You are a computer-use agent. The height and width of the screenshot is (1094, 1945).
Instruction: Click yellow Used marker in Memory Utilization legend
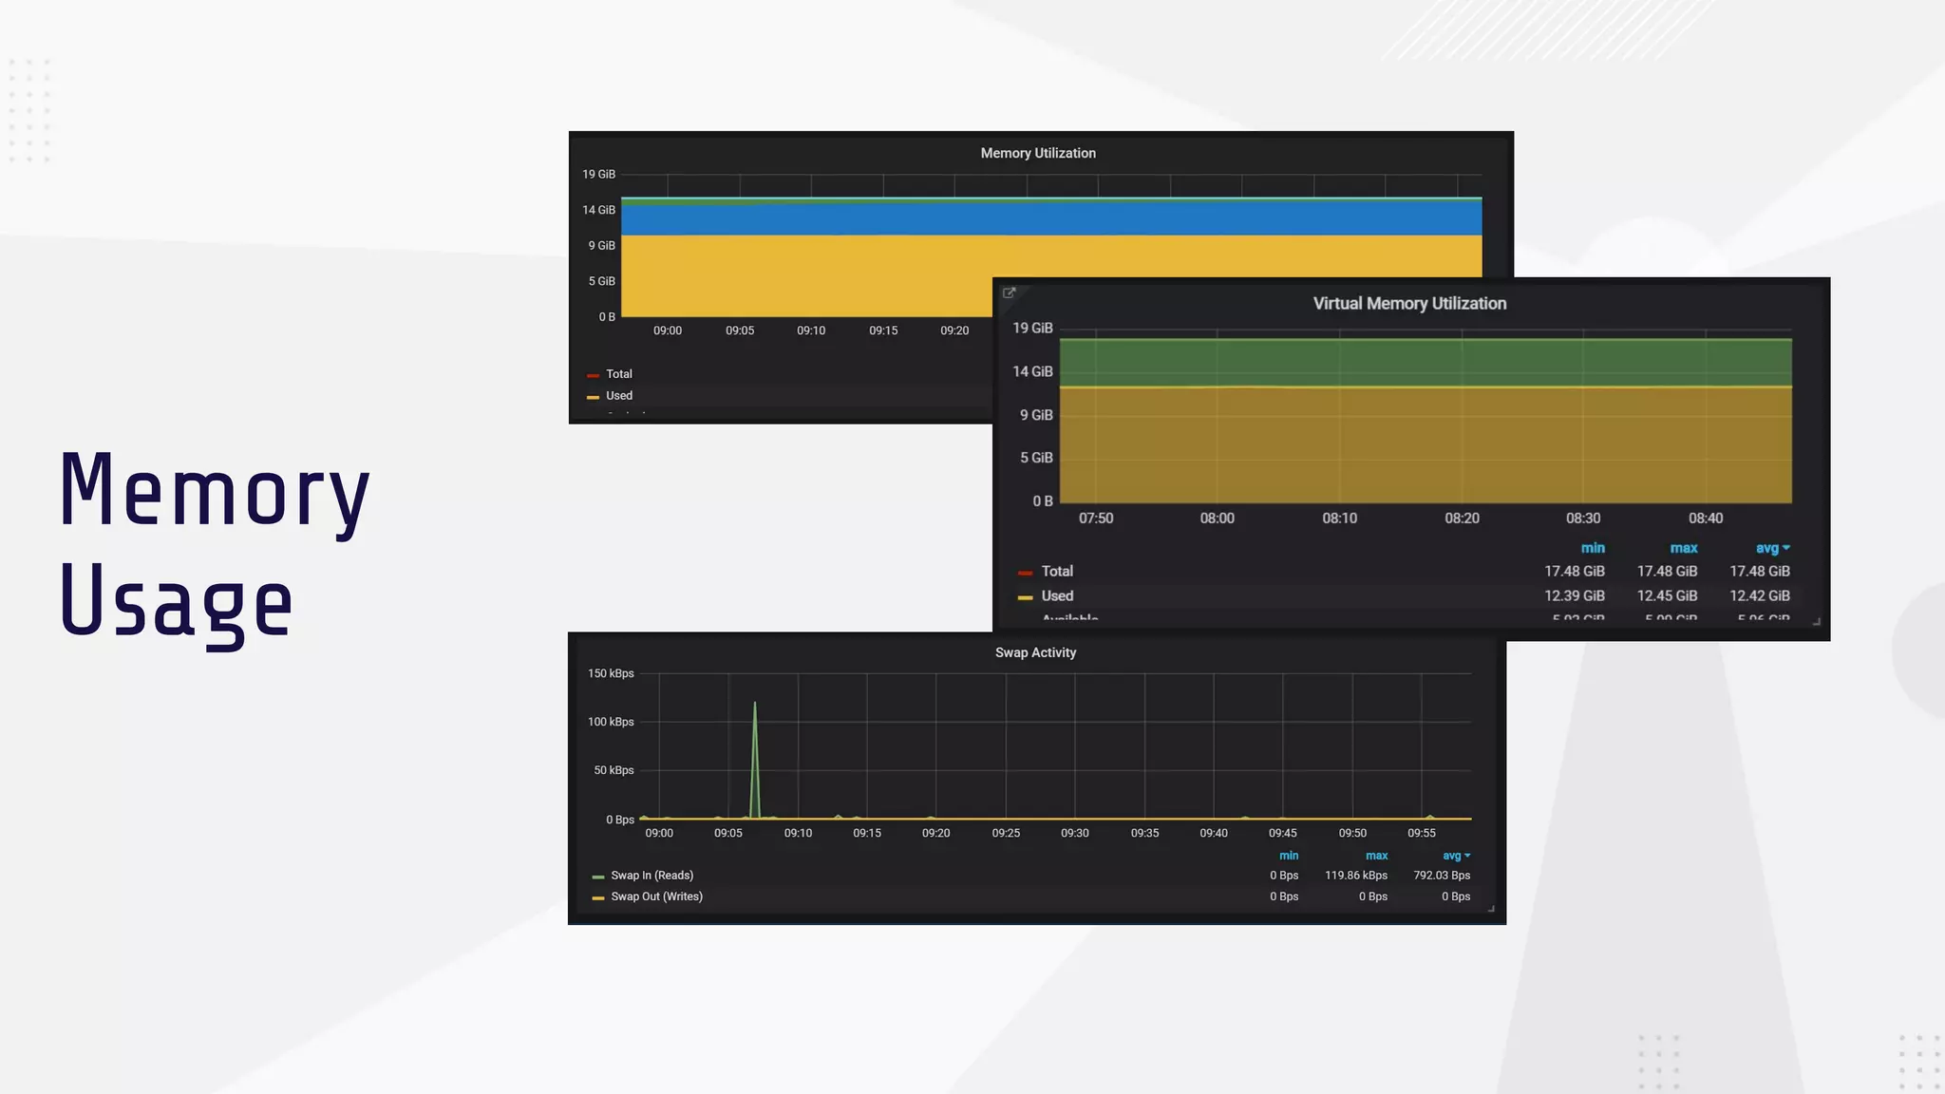593,397
